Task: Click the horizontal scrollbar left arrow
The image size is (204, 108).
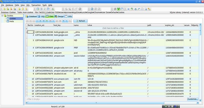Action: pyautogui.click(x=27, y=103)
